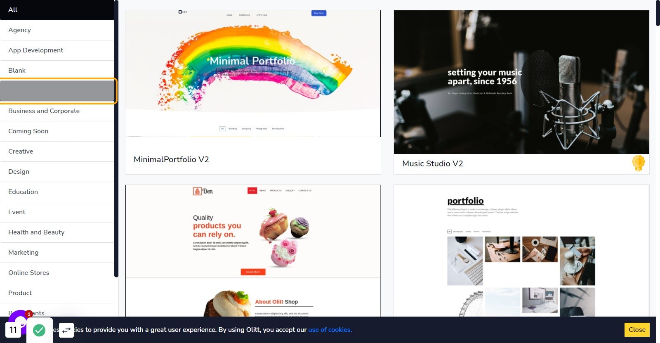660x343 pixels.
Task: Select the highlighted gray category item
Action: 58,91
